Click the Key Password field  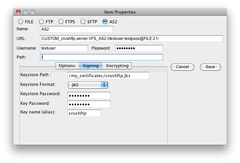point(89,104)
